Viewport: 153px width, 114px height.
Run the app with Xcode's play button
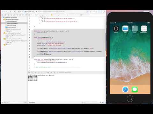coord(10,12)
